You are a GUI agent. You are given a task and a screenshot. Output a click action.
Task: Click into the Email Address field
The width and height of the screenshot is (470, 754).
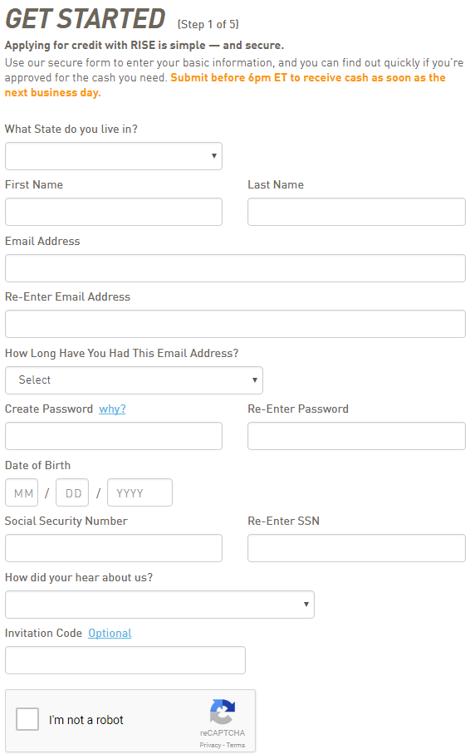pyautogui.click(x=235, y=268)
